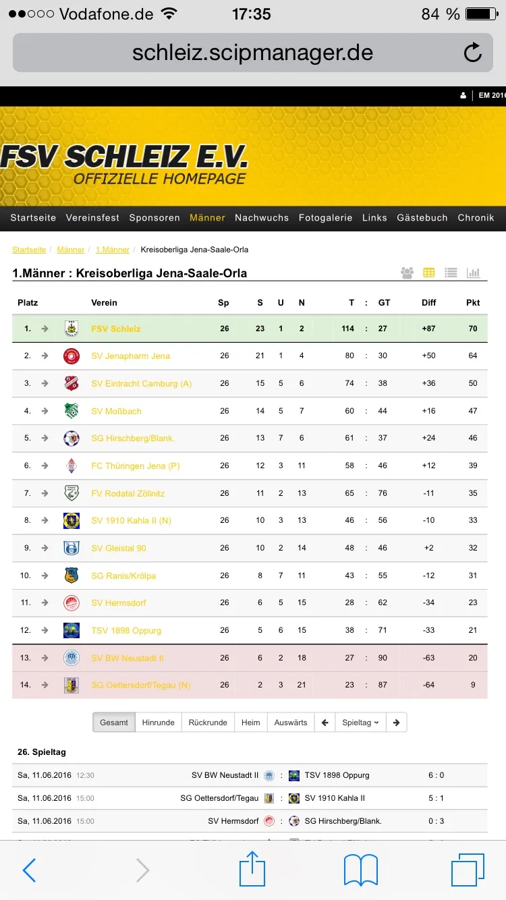506x900 pixels.
Task: Show the bar chart statistics view
Action: click(474, 273)
